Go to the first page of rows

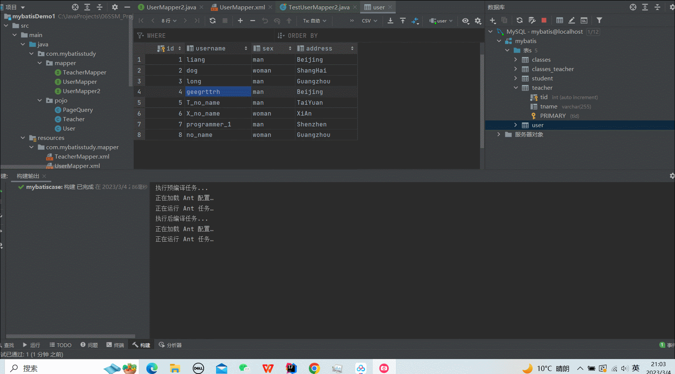point(141,21)
